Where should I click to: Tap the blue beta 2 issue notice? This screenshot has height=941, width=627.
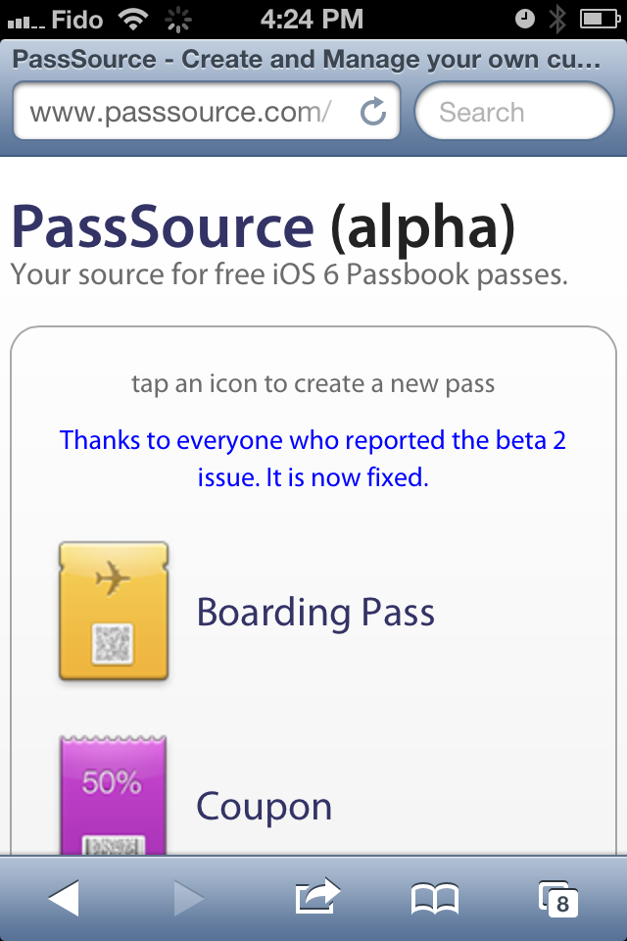[x=313, y=459]
